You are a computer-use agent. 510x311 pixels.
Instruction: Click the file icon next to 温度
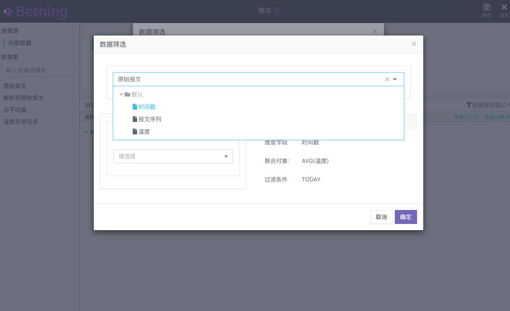click(135, 132)
